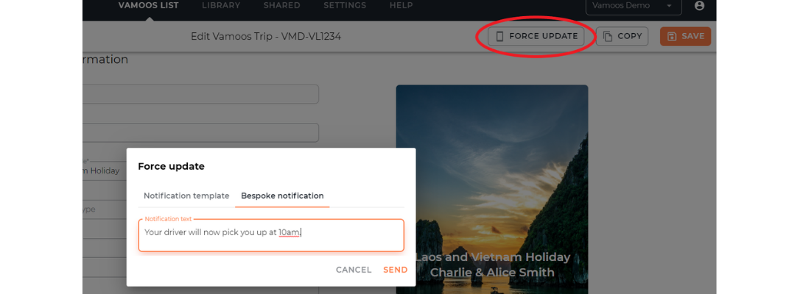Click the copy icon beside COPY

(x=608, y=36)
